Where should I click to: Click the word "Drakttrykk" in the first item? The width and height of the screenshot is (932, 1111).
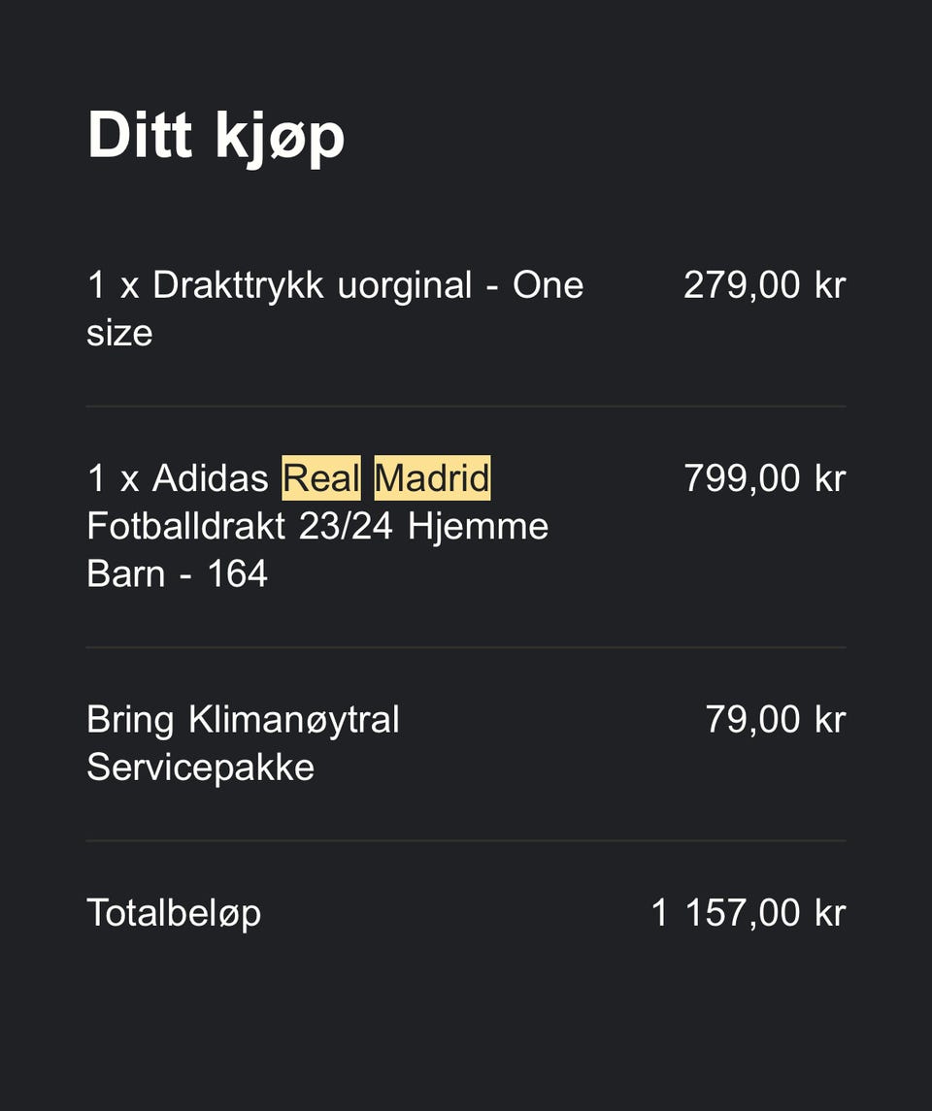238,286
